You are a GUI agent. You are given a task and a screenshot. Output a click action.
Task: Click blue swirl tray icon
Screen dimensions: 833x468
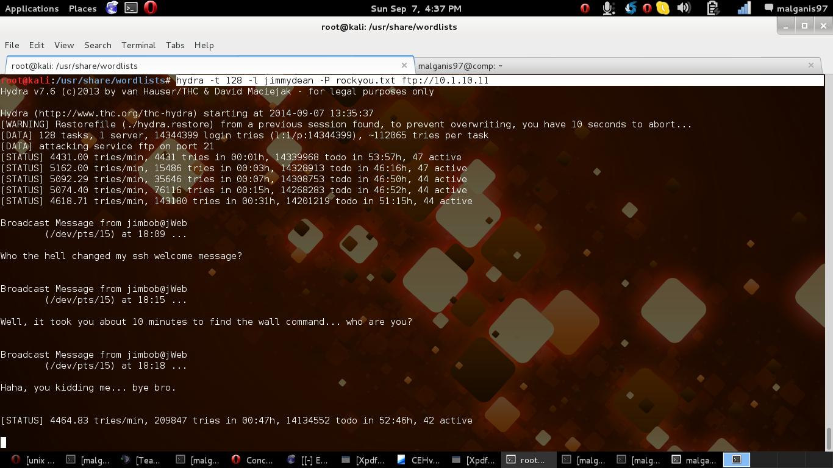[631, 8]
